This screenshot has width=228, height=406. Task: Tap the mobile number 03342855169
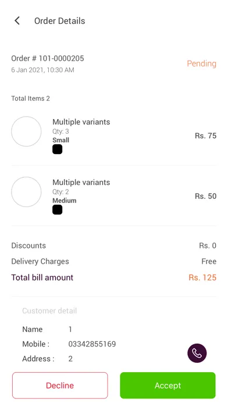(92, 344)
